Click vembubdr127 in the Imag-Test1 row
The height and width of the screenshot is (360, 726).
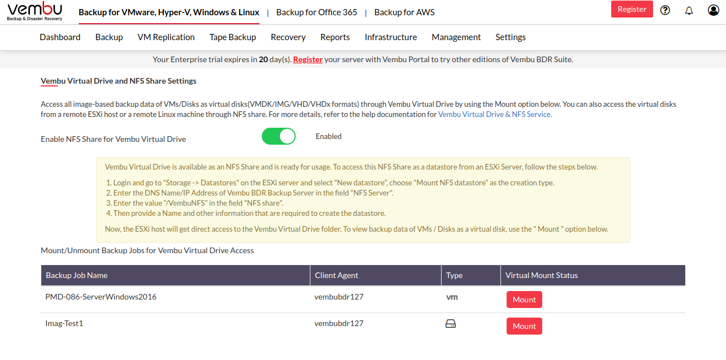coord(339,324)
